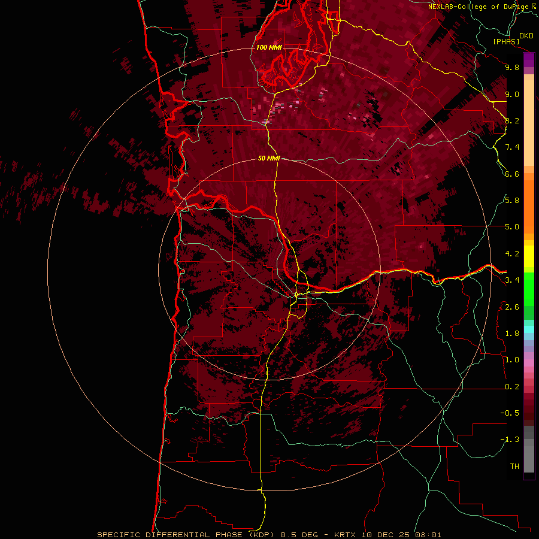Viewport: 539px width, 539px height.
Task: Click the DKD label above the color scale
Action: click(526, 36)
